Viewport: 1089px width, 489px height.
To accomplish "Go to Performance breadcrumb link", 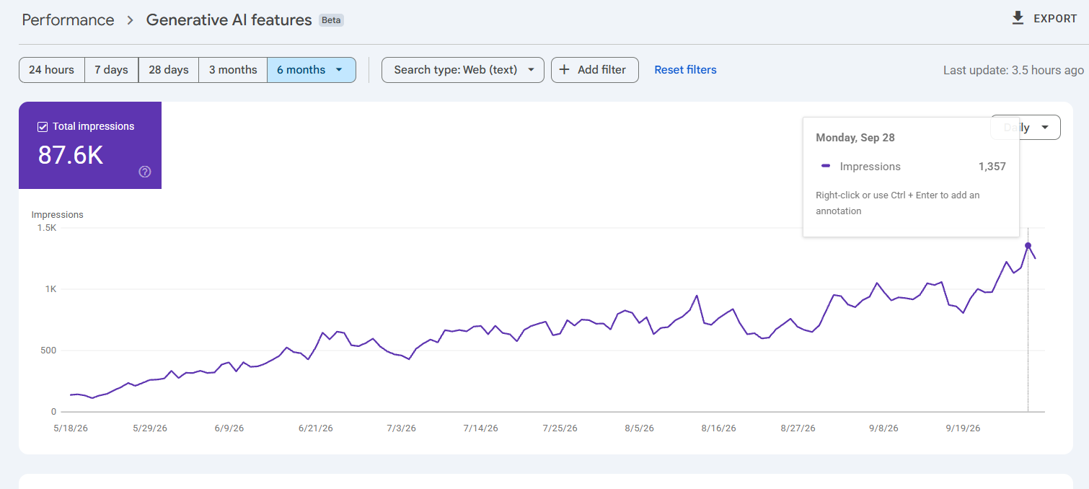I will pos(68,20).
